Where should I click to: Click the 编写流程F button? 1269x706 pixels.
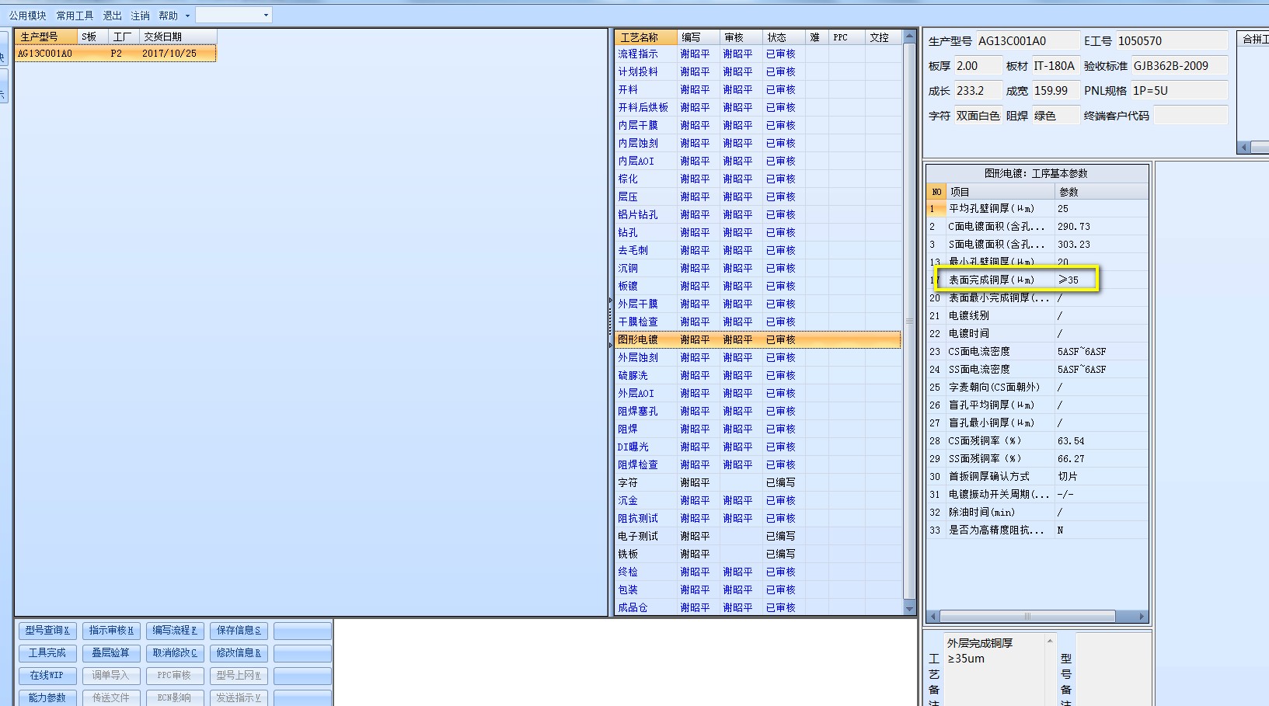pos(175,631)
